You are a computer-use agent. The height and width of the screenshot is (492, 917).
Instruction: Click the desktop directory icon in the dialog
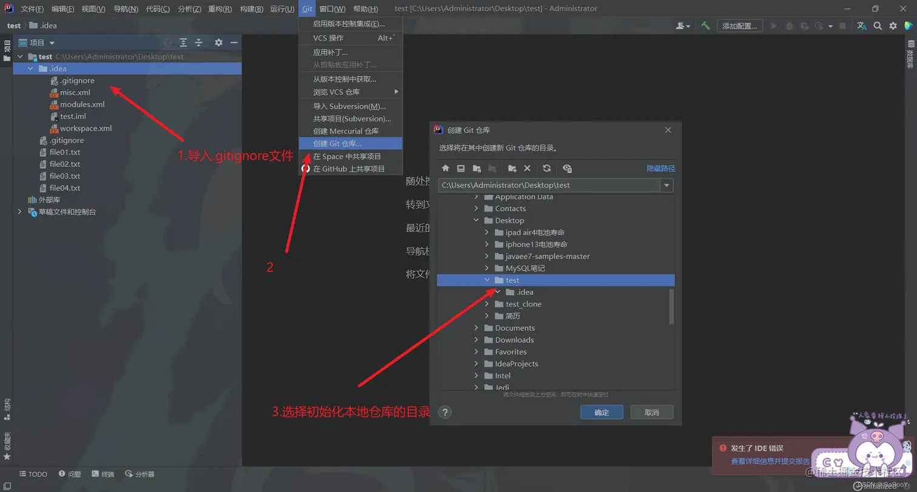461,169
